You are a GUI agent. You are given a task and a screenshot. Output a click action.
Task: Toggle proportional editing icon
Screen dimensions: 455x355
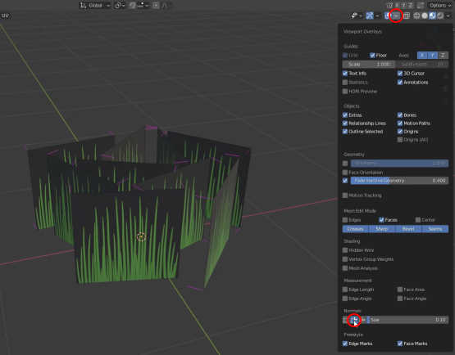[x=156, y=5]
